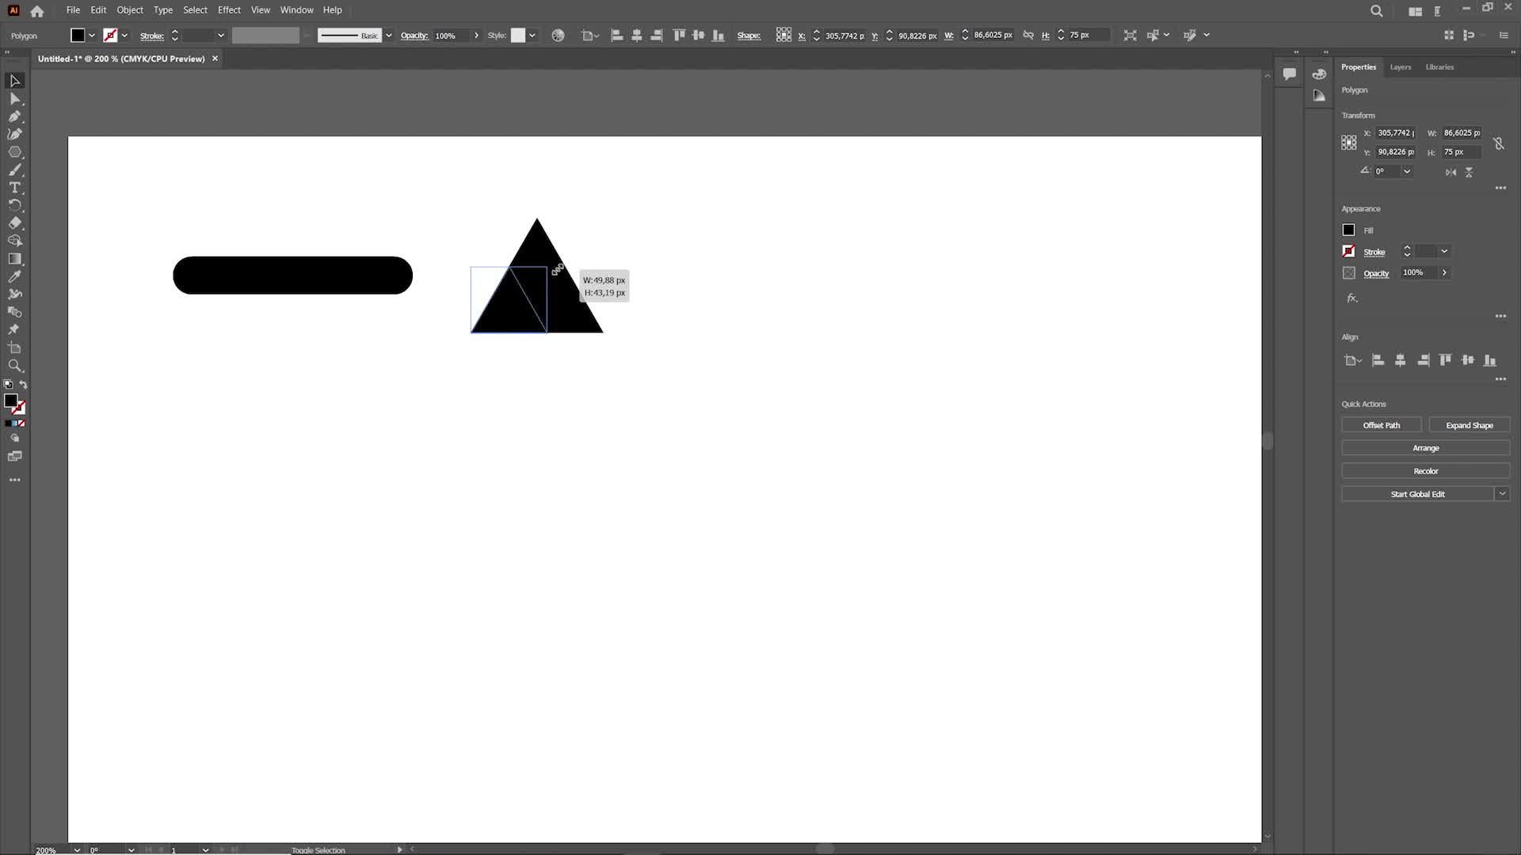
Task: Select the Eyedropper tool
Action: click(15, 276)
